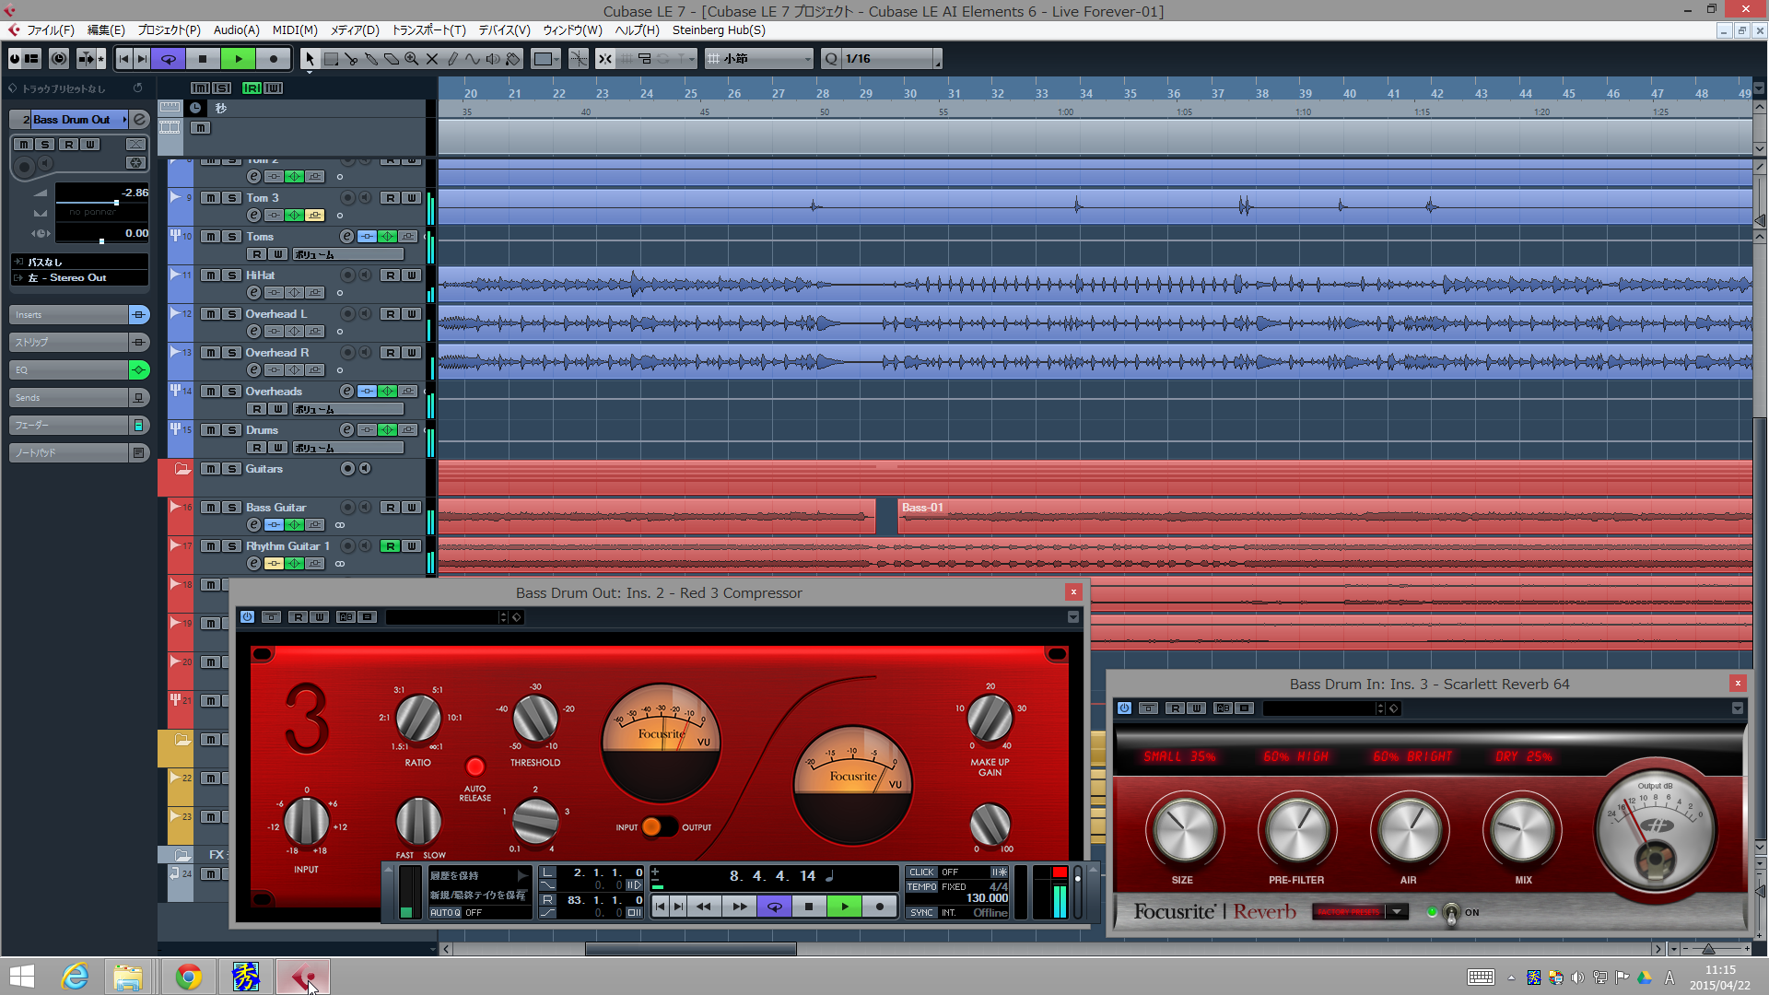Image resolution: width=1769 pixels, height=995 pixels.
Task: Click Bass Drum Out track name in inspector
Action: [x=71, y=120]
